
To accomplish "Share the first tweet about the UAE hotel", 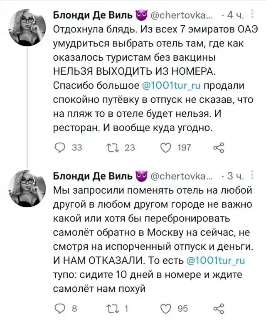I will tap(219, 147).
